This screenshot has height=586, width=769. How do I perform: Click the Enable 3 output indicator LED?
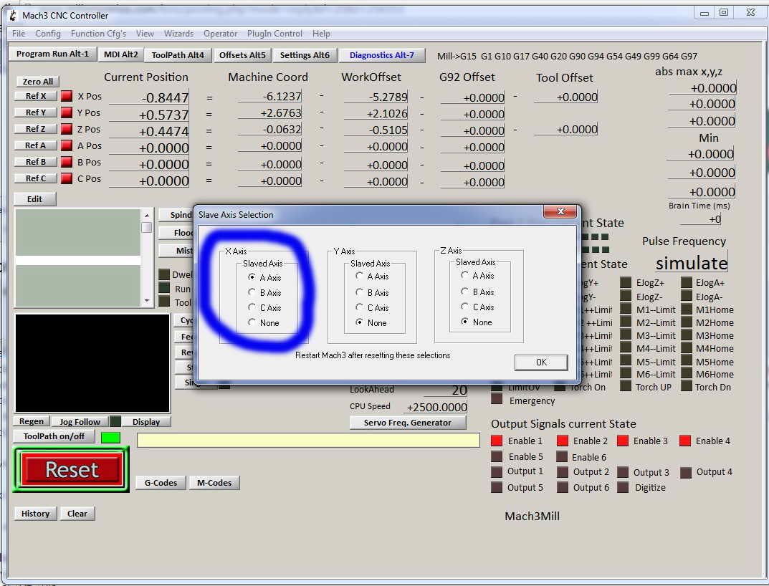(x=623, y=441)
